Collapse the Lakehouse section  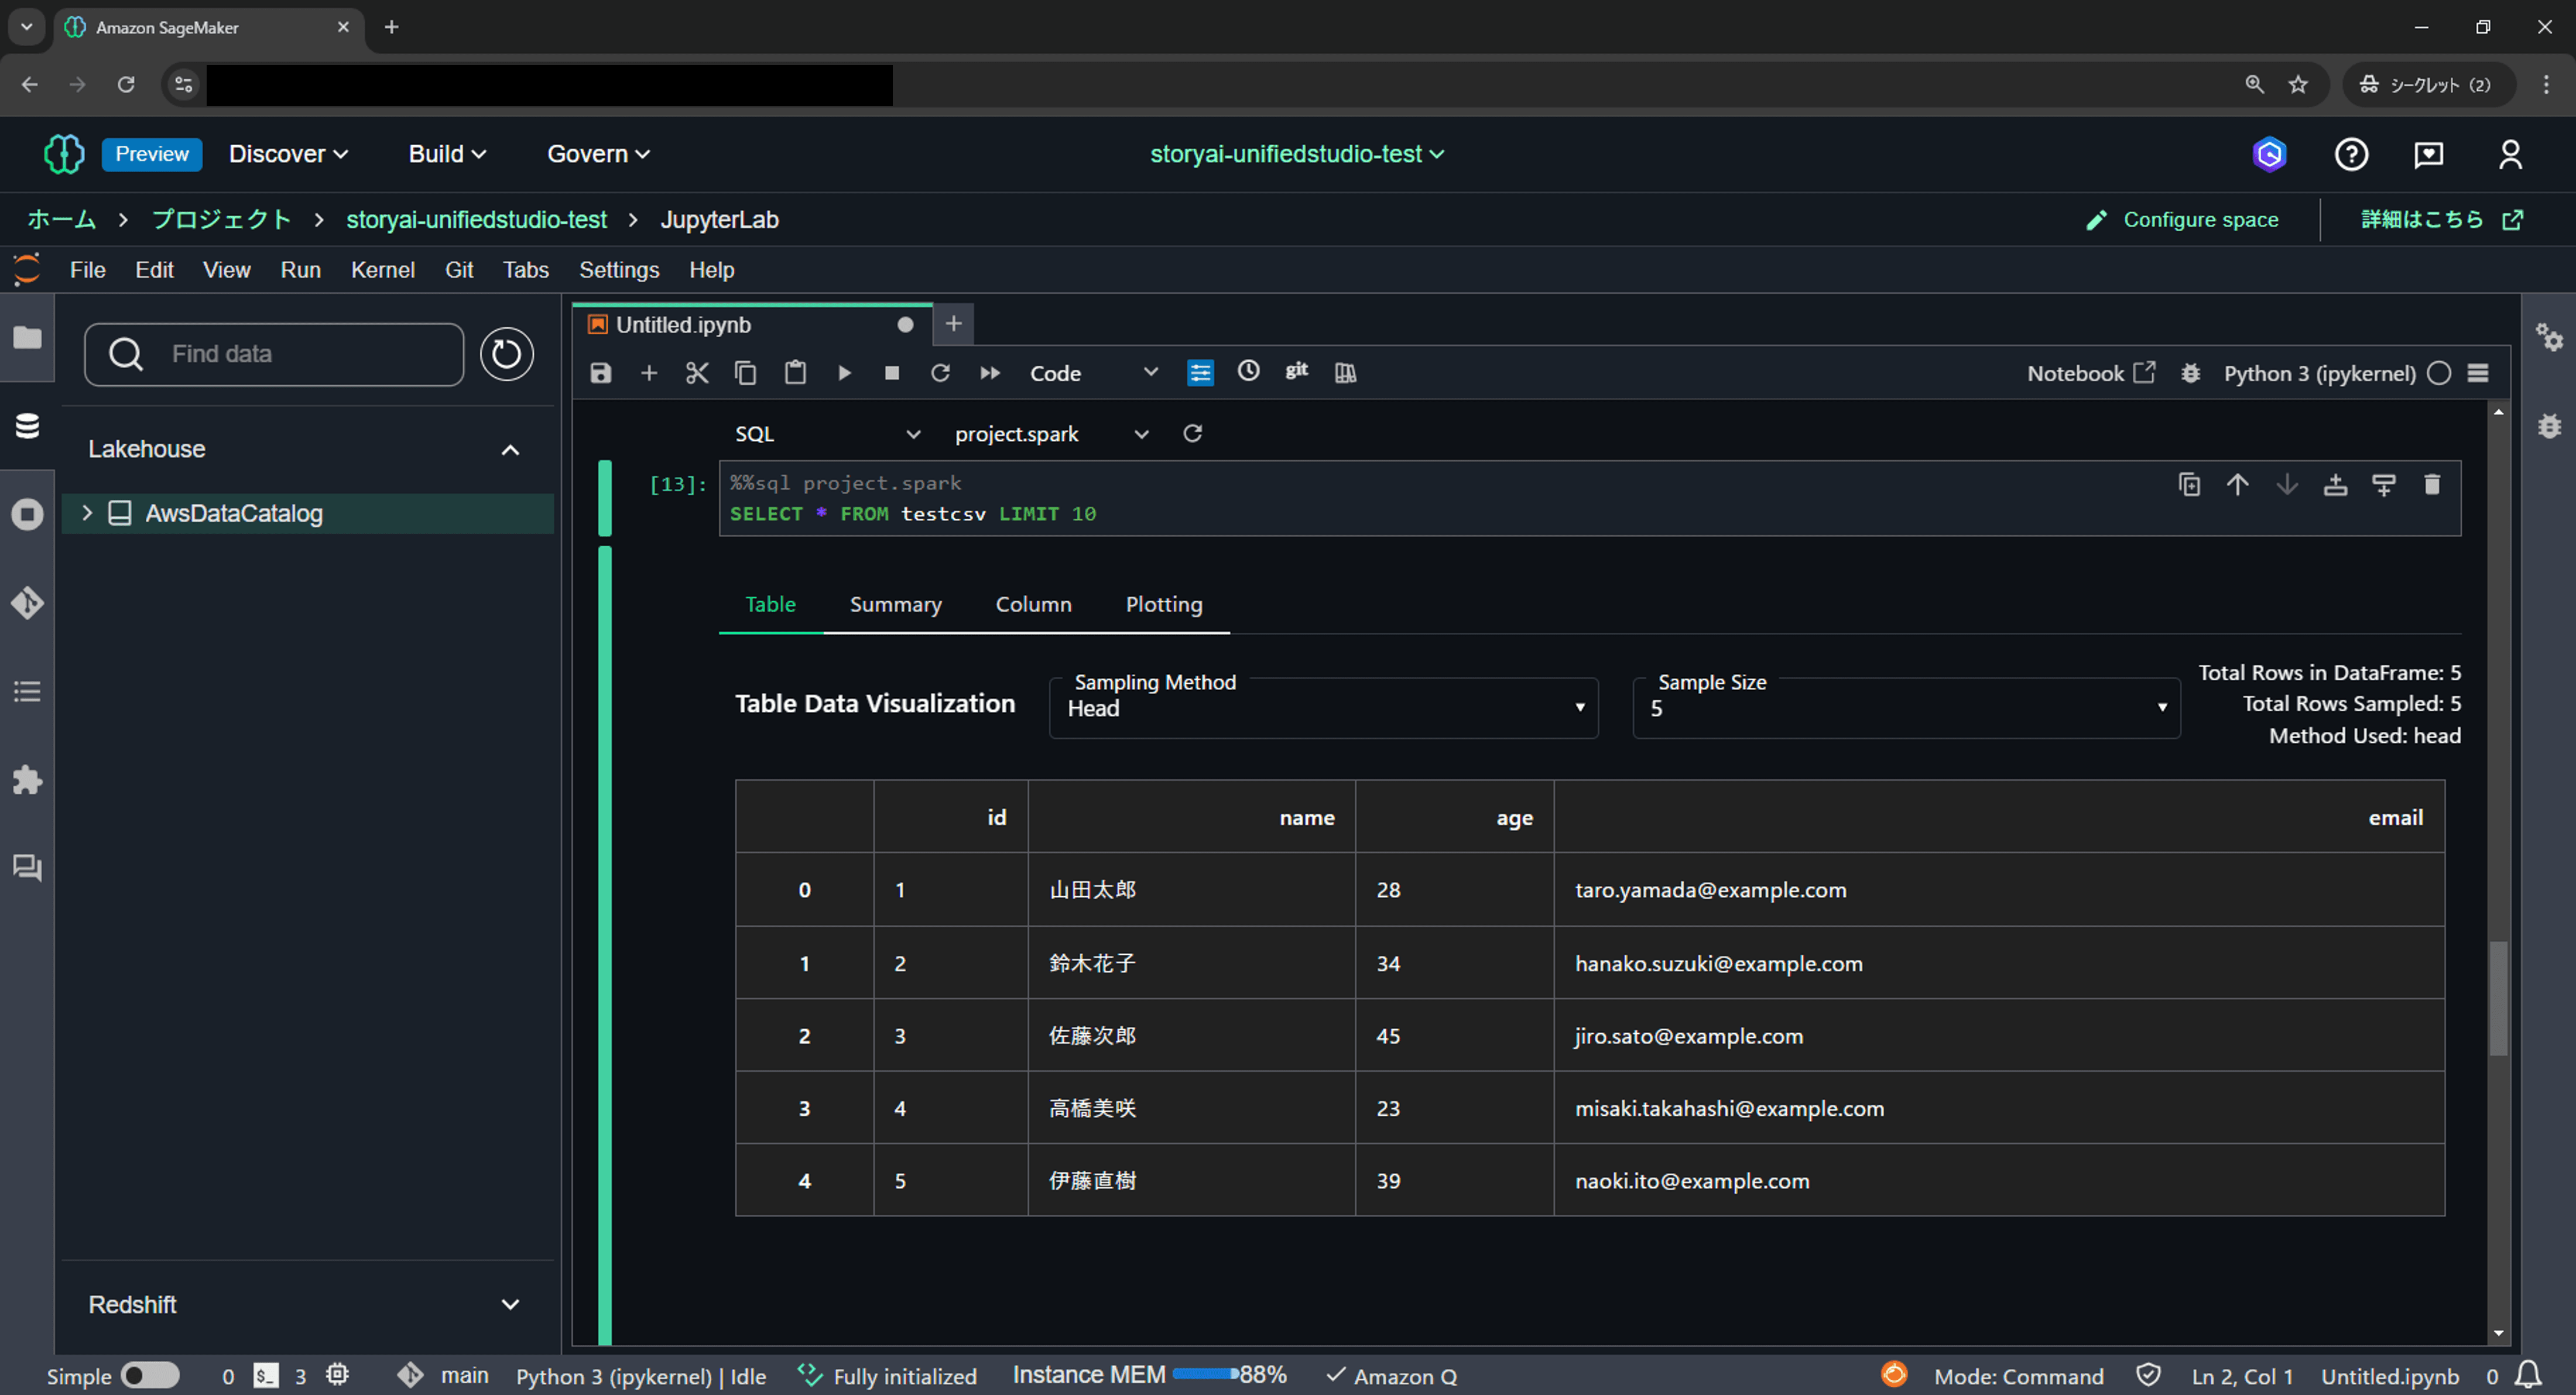[510, 450]
